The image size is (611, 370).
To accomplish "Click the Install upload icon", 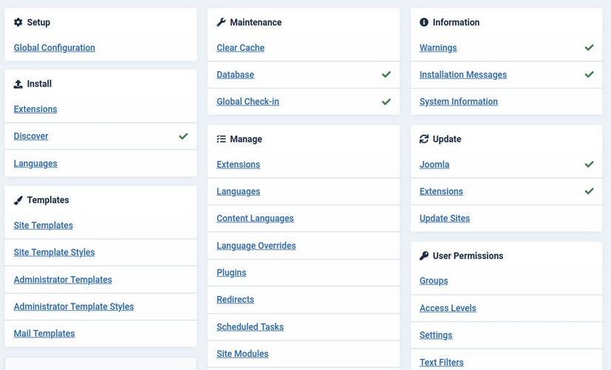I will coord(18,84).
